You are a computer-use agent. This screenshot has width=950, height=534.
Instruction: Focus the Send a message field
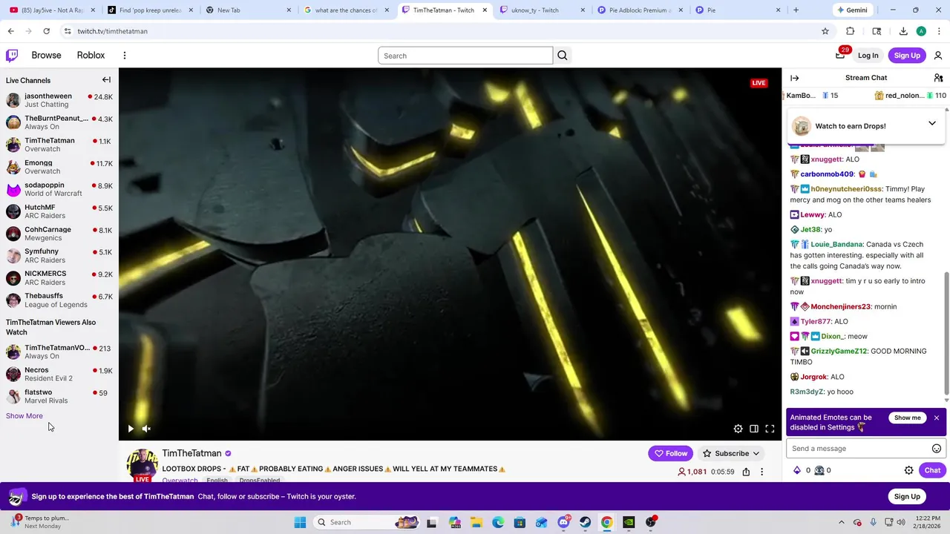point(860,449)
